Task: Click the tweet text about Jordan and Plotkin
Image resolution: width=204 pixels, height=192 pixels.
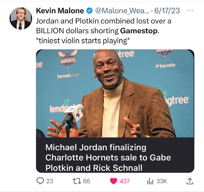Action: coord(96,21)
